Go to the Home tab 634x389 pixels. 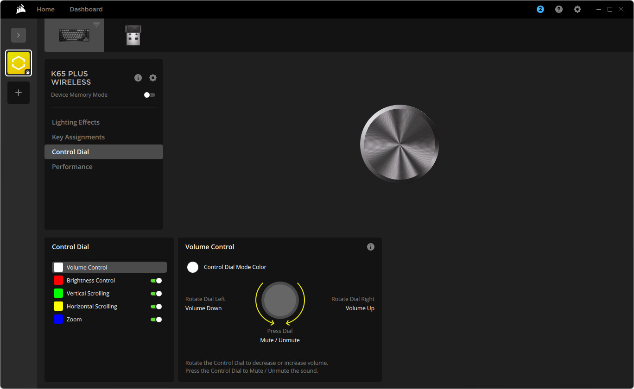45,9
